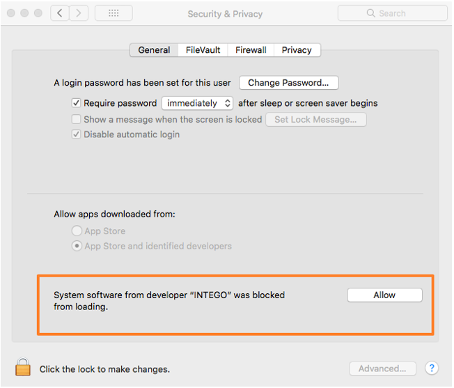Select App Store and identified developers option
The height and width of the screenshot is (388, 454).
tap(77, 246)
